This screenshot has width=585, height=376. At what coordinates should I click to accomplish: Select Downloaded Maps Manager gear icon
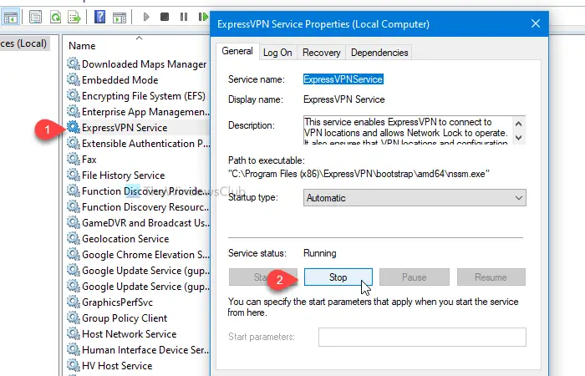pyautogui.click(x=74, y=64)
